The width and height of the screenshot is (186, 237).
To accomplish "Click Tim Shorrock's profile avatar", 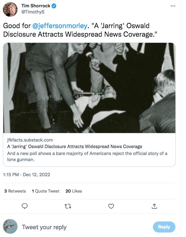I will click(10, 9).
